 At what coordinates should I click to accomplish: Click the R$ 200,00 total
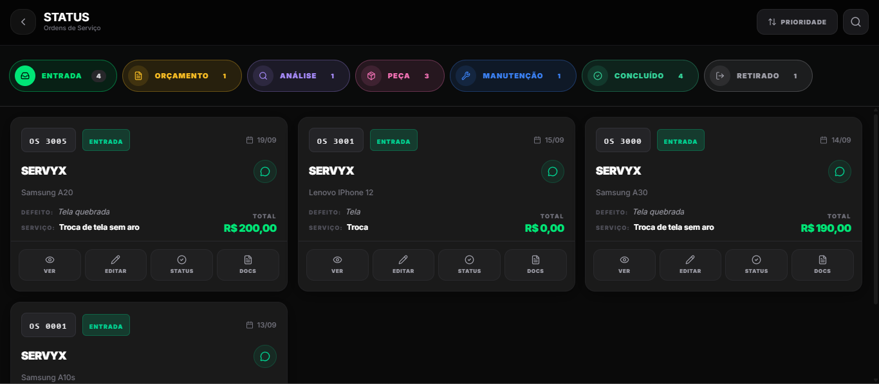click(250, 228)
